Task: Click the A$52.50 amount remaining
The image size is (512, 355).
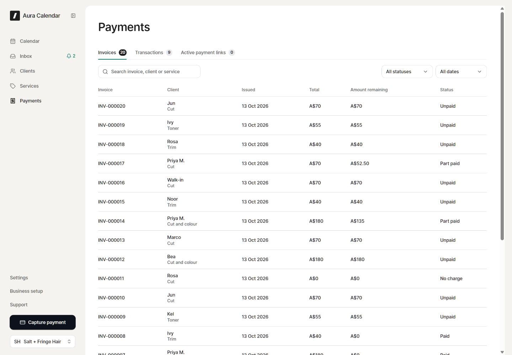Action: (360, 164)
